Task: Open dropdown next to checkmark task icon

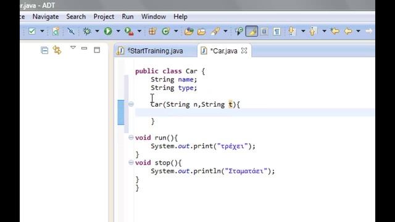Action: click(42, 31)
